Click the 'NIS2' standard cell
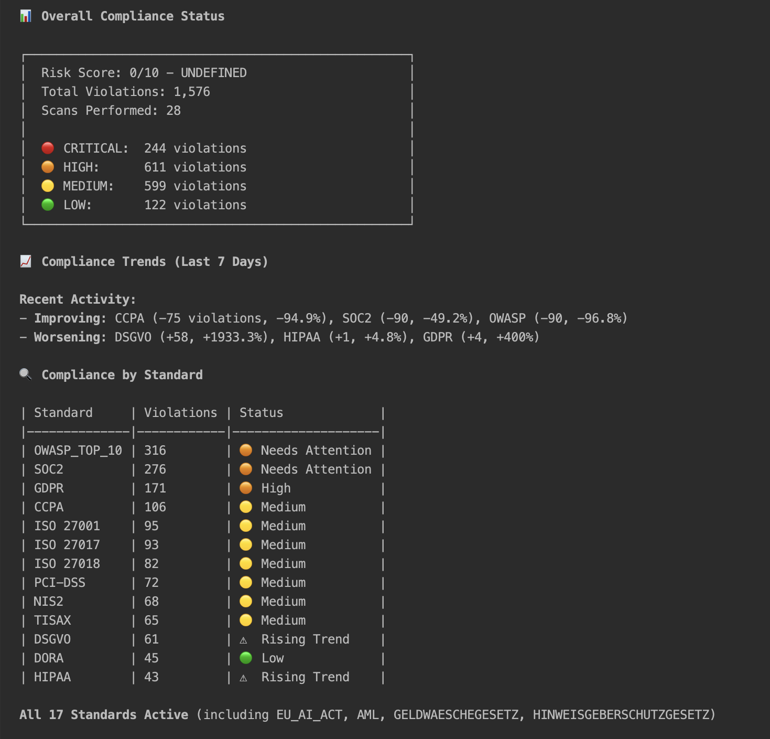This screenshot has height=739, width=770. [49, 602]
